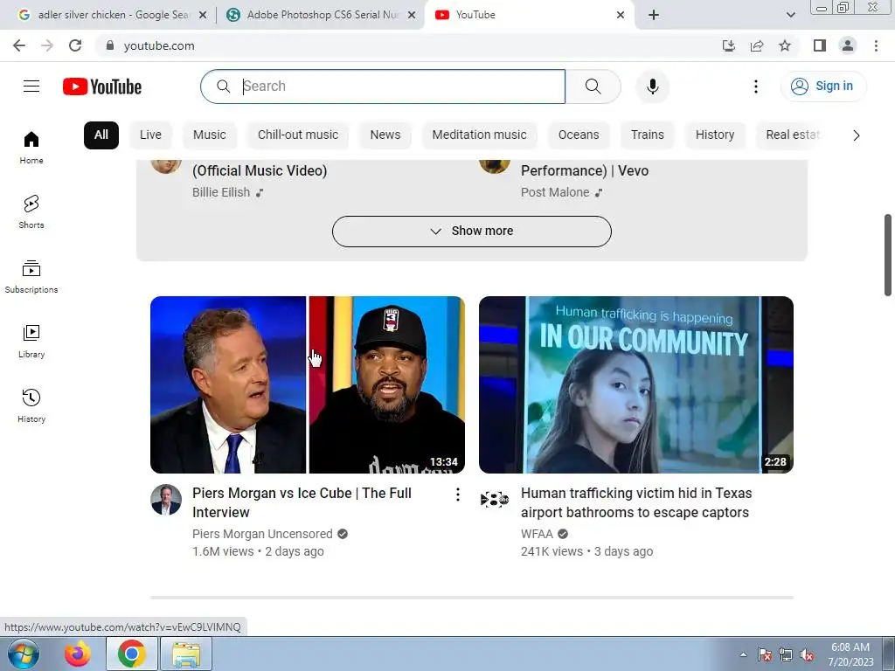Open Piers Morgan video options menu

click(458, 495)
